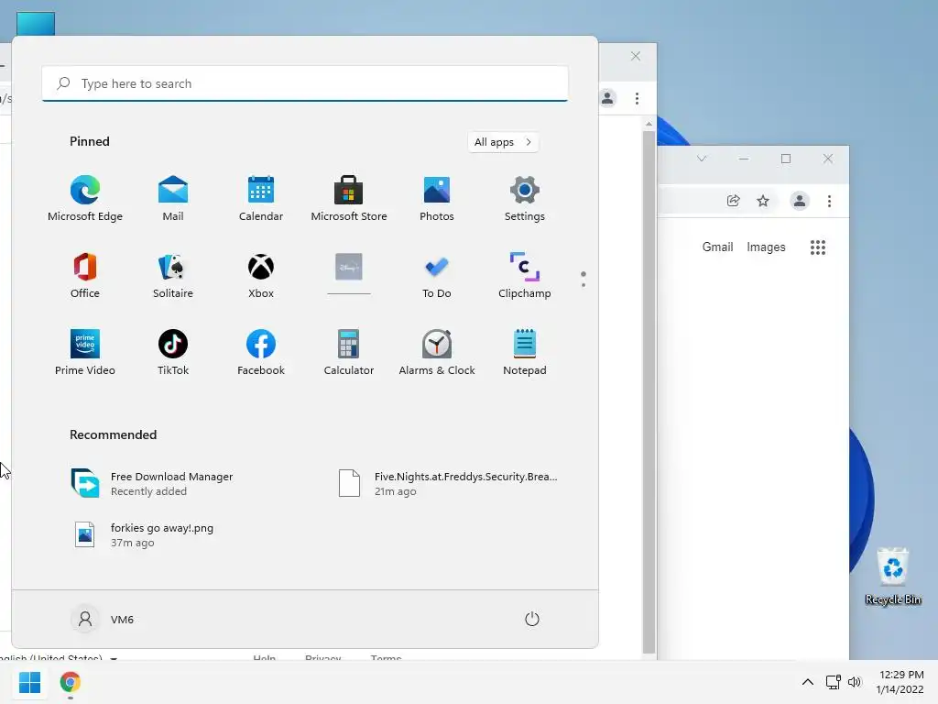Image resolution: width=938 pixels, height=704 pixels.
Task: Open the Disney+ placeholder tile
Action: (349, 275)
